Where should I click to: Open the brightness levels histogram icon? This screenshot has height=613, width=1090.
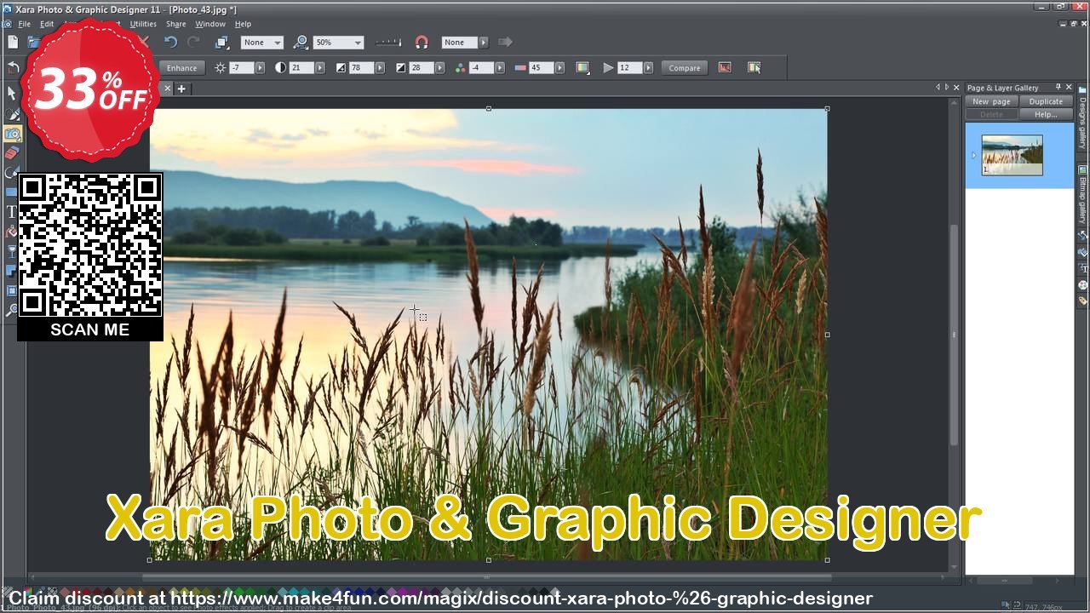pos(725,67)
